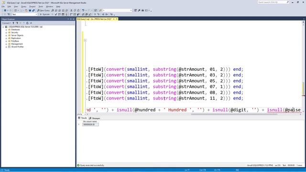Toggle Object Explorer auto-hide pin

click(71, 19)
